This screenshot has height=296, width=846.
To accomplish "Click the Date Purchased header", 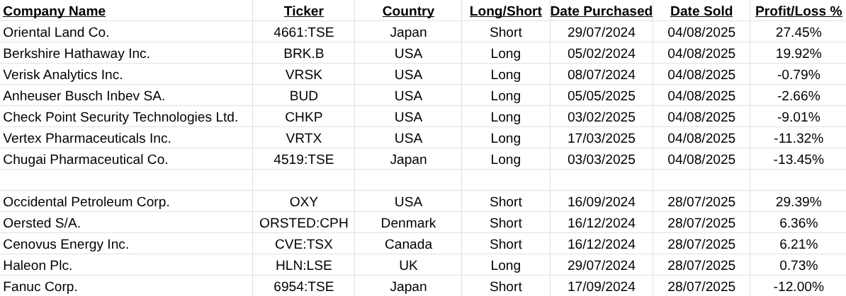I will coord(601,11).
